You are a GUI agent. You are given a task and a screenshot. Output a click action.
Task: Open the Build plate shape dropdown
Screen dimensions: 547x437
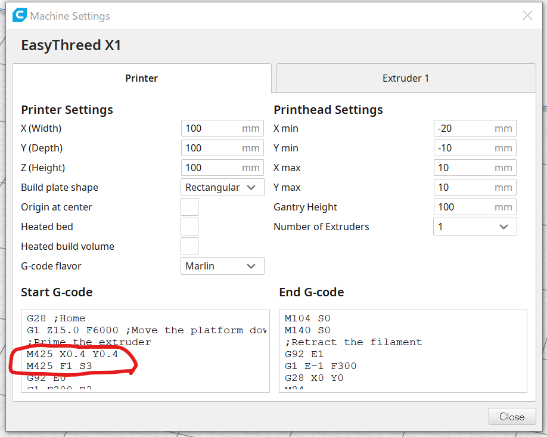[222, 187]
